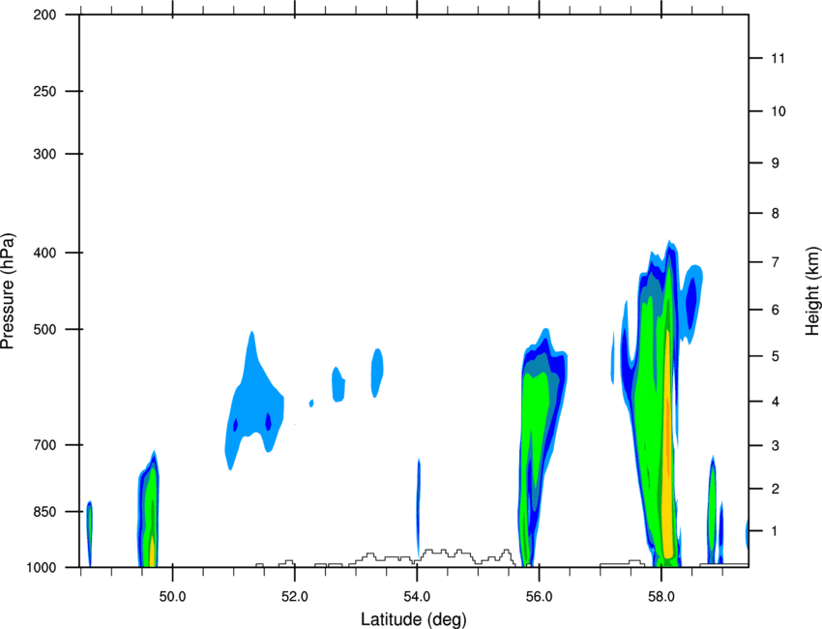Select the 1000 pressure tick label
Viewport: 822px width, 629px height.
point(42,568)
